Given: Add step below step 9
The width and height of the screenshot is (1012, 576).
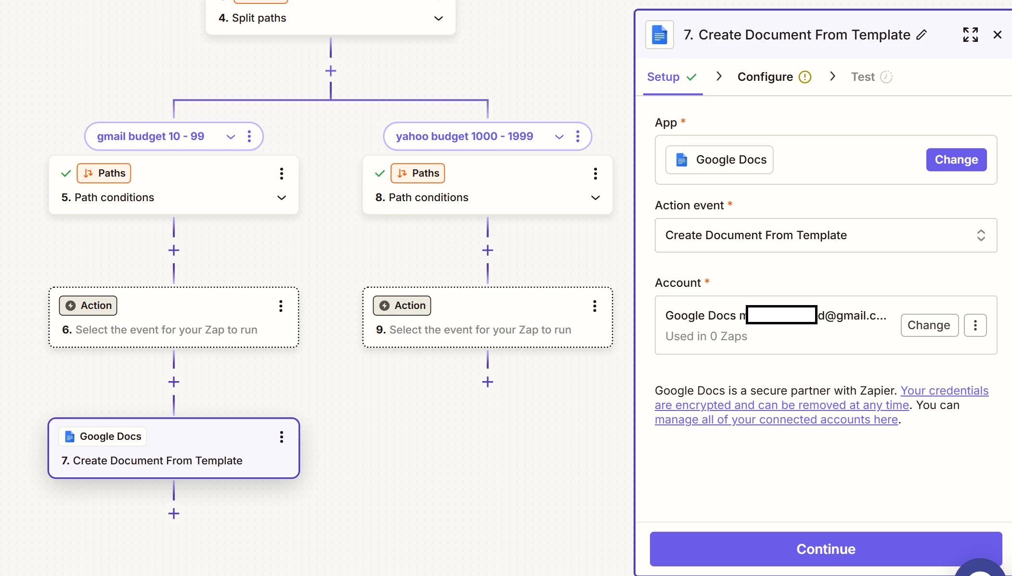Looking at the screenshot, I should coord(488,382).
